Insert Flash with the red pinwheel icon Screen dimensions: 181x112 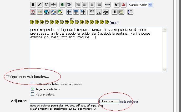coord(33,12)
